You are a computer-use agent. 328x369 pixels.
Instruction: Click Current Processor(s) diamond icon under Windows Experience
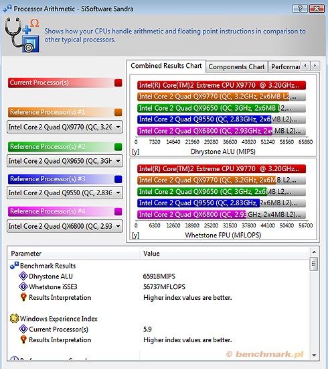(23, 329)
